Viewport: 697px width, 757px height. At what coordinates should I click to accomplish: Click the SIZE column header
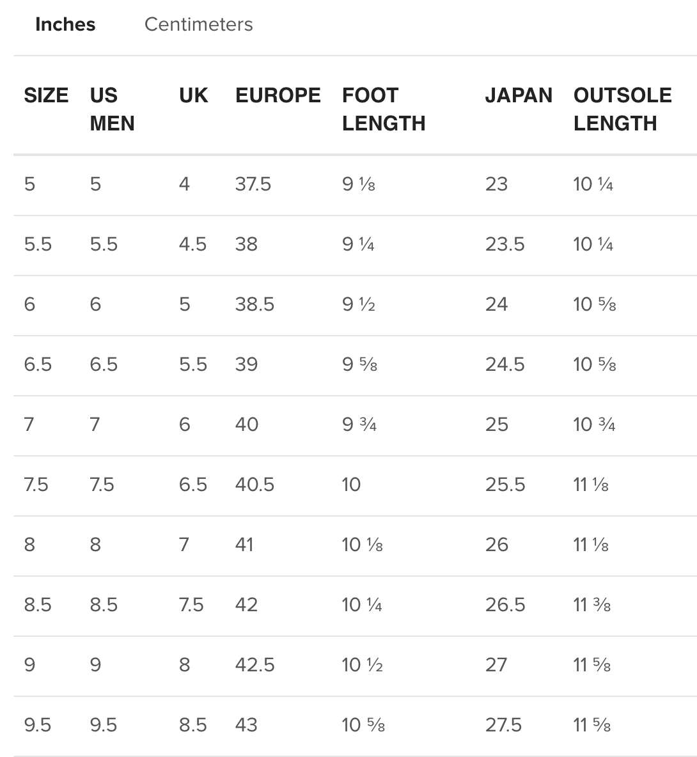click(x=46, y=95)
